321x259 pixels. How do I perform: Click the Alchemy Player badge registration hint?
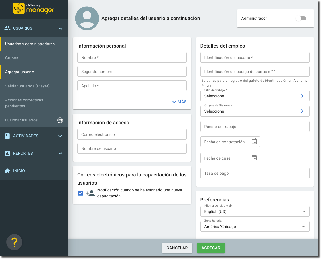coord(254,83)
